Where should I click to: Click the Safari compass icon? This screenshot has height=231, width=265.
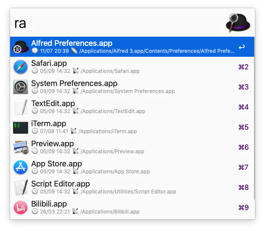21,67
